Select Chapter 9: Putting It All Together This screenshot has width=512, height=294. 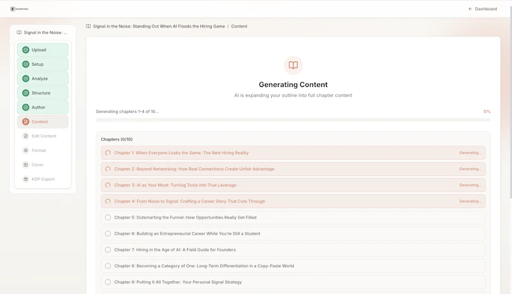pos(293,282)
